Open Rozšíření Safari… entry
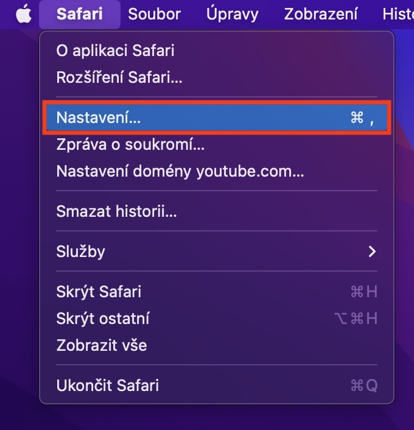 (x=119, y=77)
